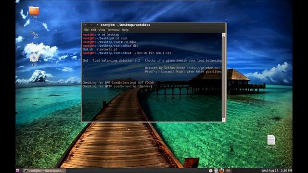Click 'Checking for HTTP-Loadbalancing [Server]:' line
The image size is (308, 173).
(118, 86)
